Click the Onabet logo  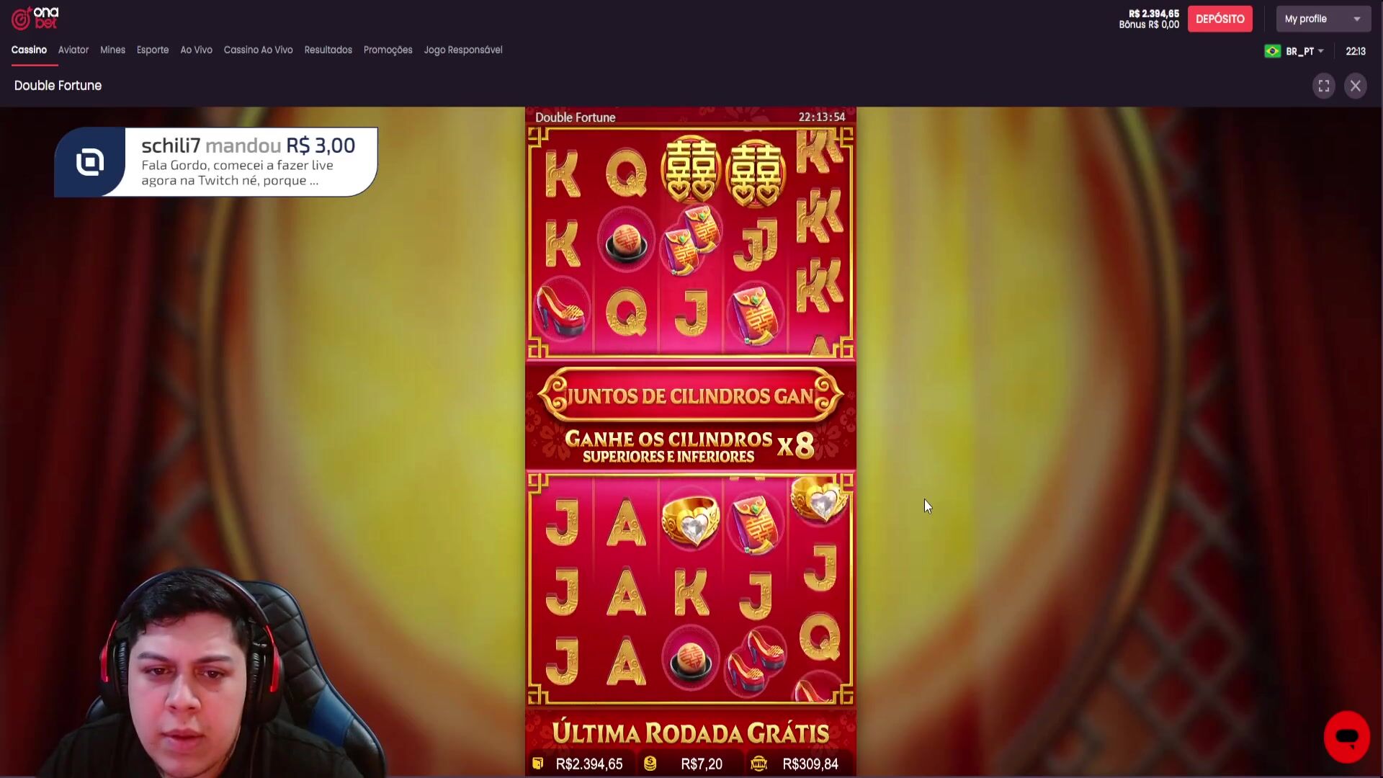click(x=35, y=18)
